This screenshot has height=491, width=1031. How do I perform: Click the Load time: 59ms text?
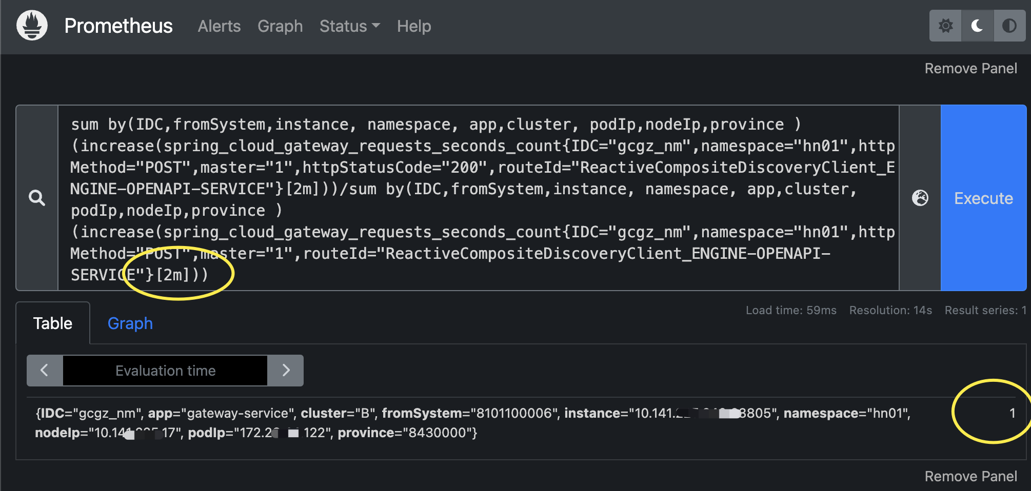click(791, 310)
